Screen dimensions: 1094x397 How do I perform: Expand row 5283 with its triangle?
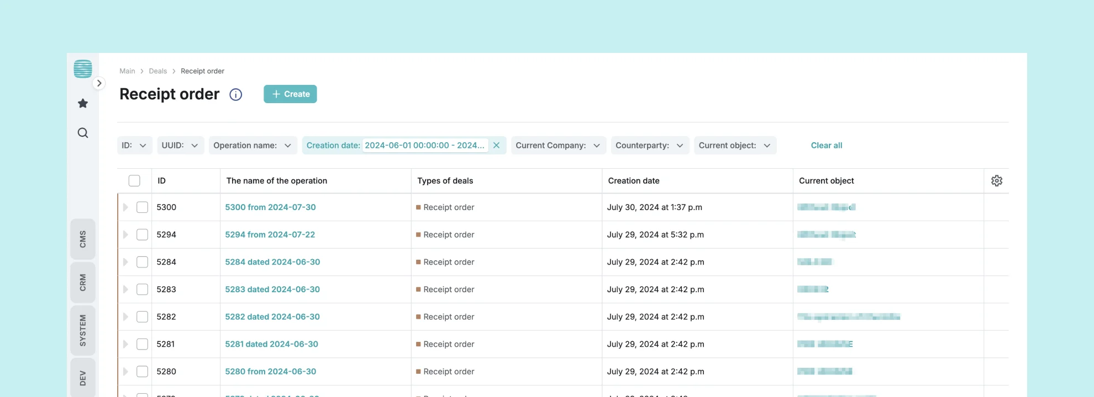(125, 289)
